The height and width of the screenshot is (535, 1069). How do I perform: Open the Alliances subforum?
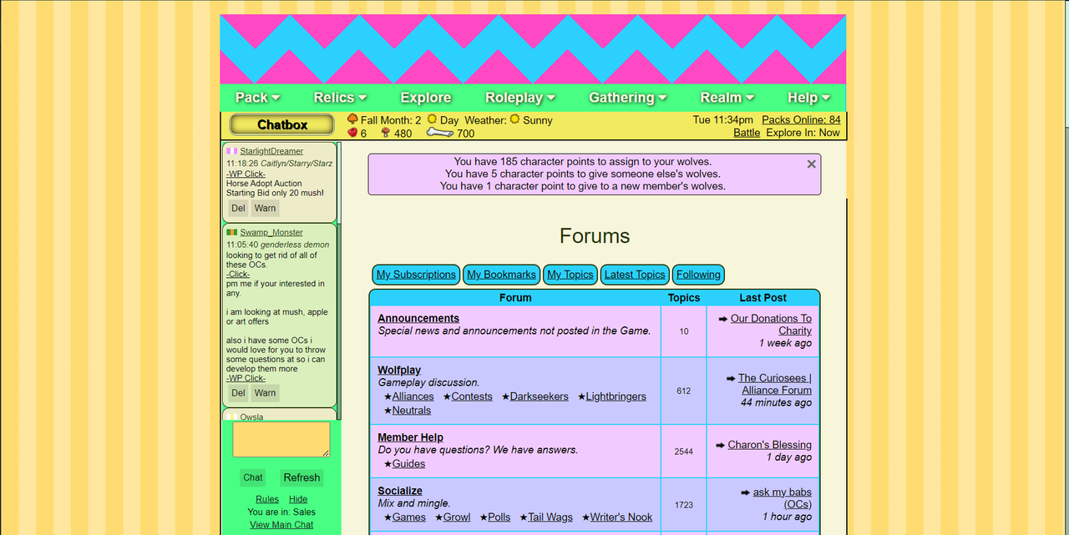pos(413,396)
